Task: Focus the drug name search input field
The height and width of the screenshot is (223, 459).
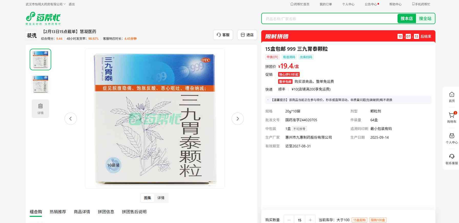Action: 329,19
